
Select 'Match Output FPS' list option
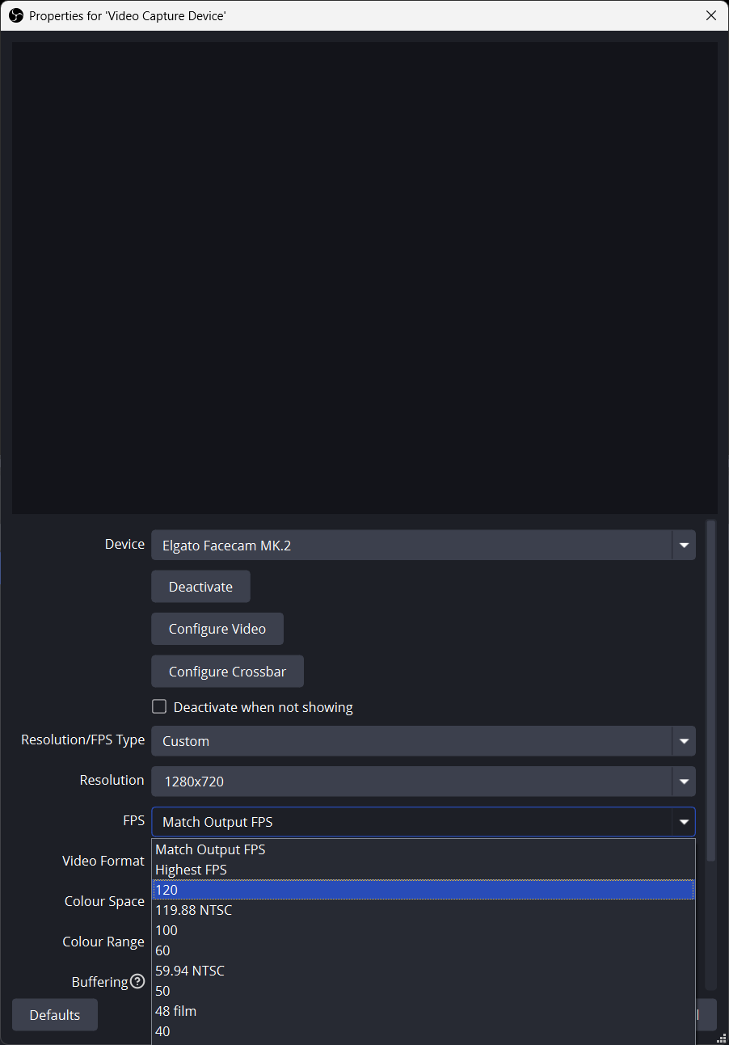coord(210,849)
